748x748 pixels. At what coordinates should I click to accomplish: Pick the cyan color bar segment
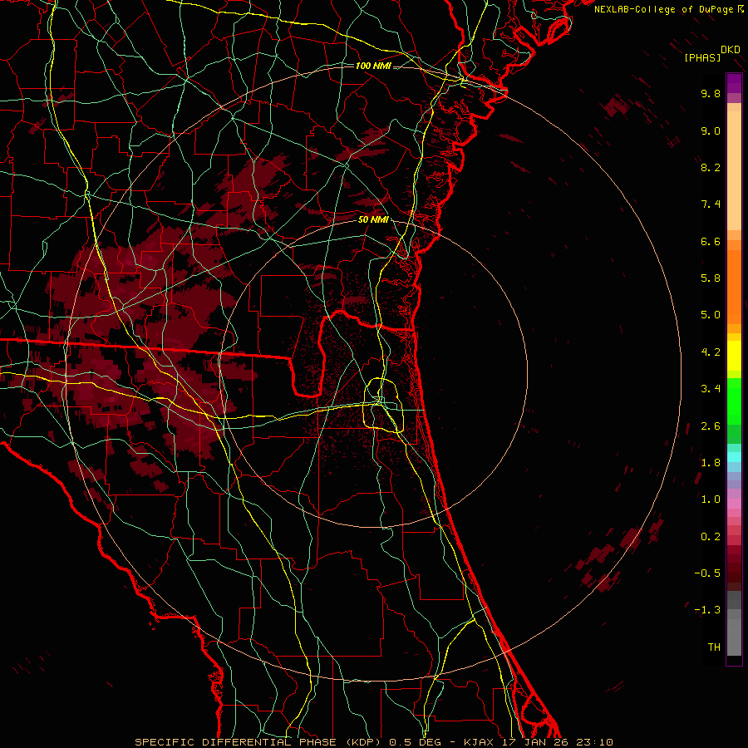click(734, 457)
